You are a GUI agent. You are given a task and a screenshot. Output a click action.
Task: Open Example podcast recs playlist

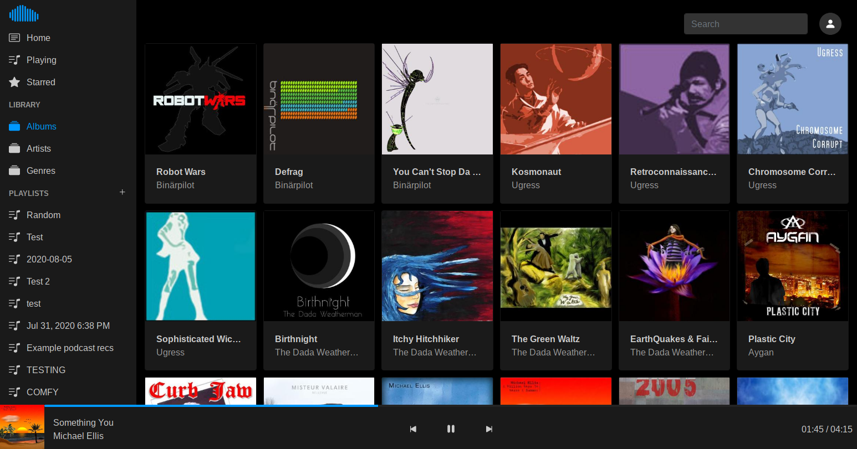(x=68, y=348)
